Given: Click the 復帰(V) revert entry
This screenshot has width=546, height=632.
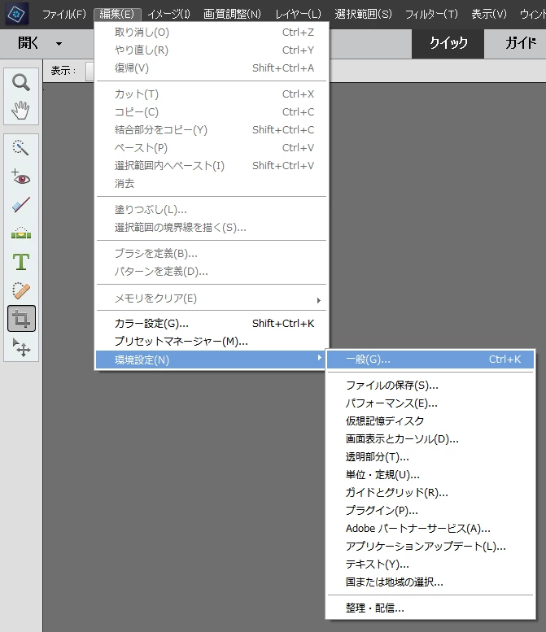Looking at the screenshot, I should (x=212, y=68).
